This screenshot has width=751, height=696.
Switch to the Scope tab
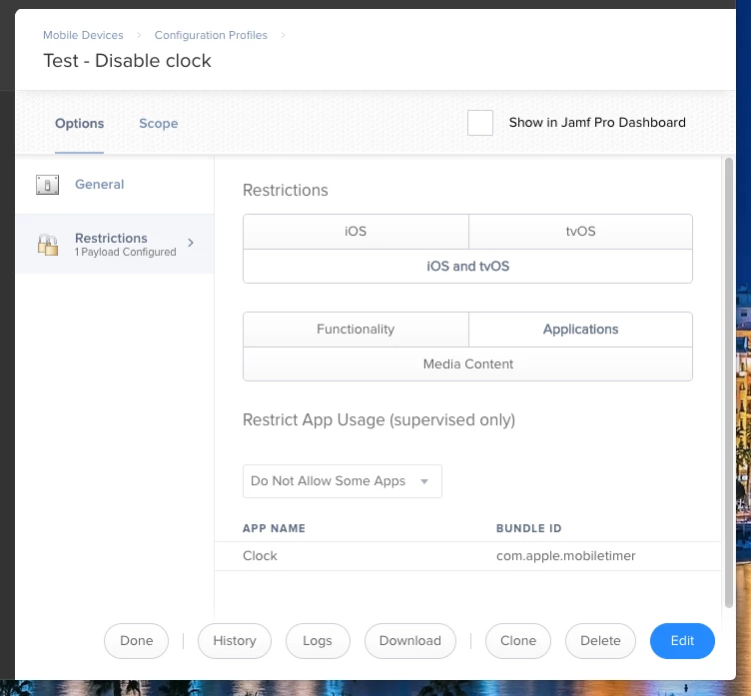coord(159,124)
